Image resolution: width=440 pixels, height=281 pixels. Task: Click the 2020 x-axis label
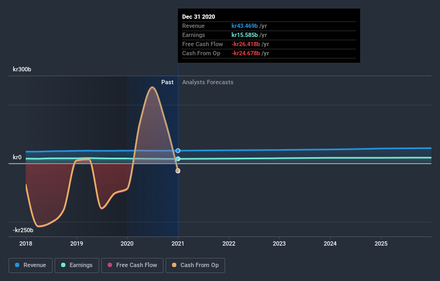click(127, 243)
